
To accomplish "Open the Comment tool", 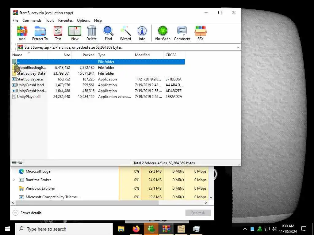I will click(x=182, y=33).
